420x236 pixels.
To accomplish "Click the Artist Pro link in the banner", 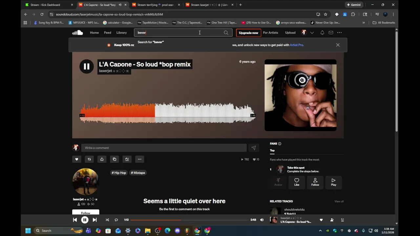I will click(297, 45).
